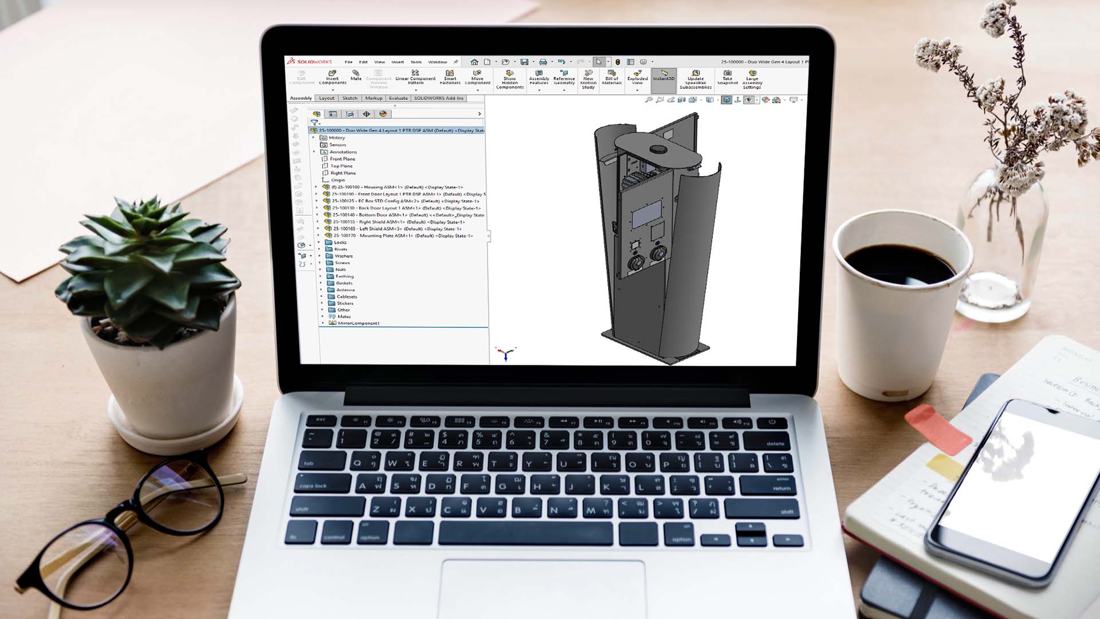Create an Exploded View
The image size is (1100, 619).
(x=637, y=77)
